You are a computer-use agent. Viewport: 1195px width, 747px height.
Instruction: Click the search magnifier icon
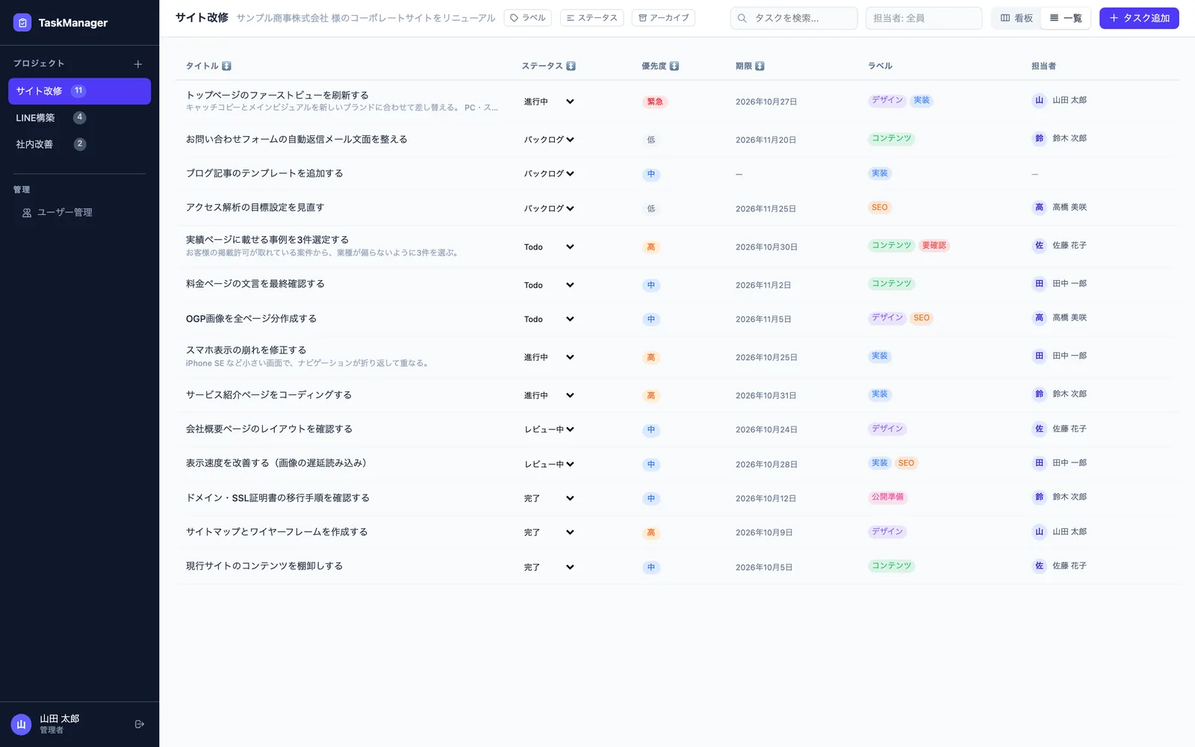[x=742, y=18]
